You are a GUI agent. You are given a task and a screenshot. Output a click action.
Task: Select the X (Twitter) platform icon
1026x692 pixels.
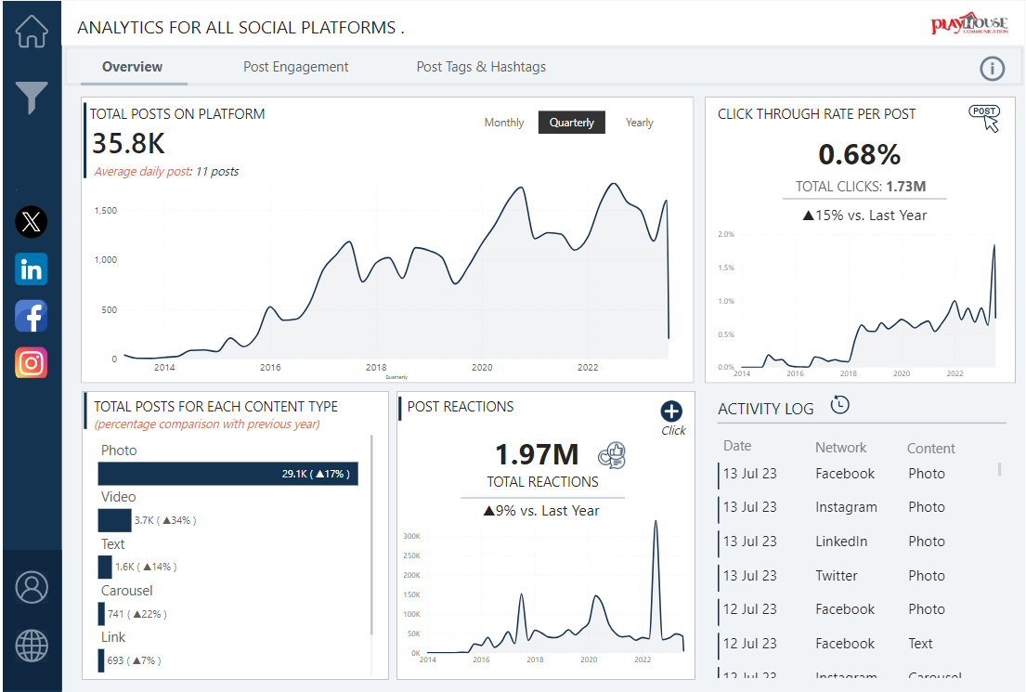(32, 222)
